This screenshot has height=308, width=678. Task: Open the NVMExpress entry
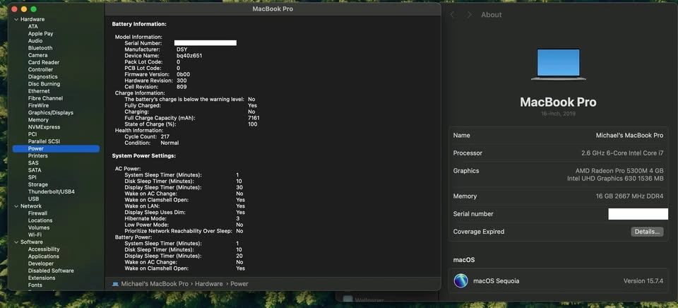(44, 127)
